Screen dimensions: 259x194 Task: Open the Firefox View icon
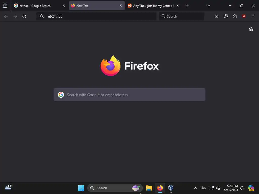(x=5, y=6)
